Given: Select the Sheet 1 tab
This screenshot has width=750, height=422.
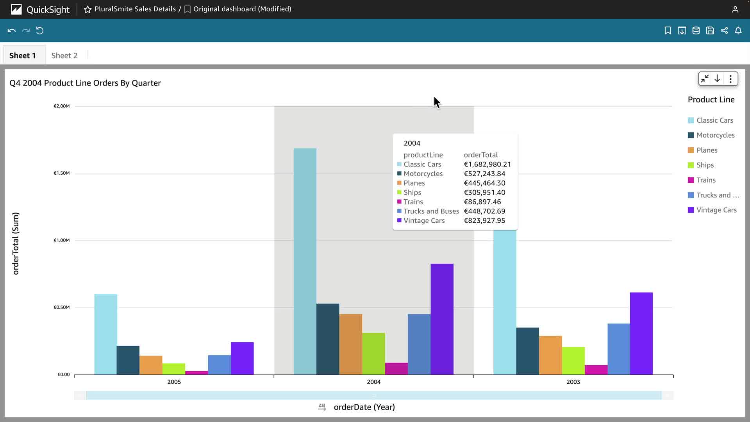Looking at the screenshot, I should pos(23,55).
